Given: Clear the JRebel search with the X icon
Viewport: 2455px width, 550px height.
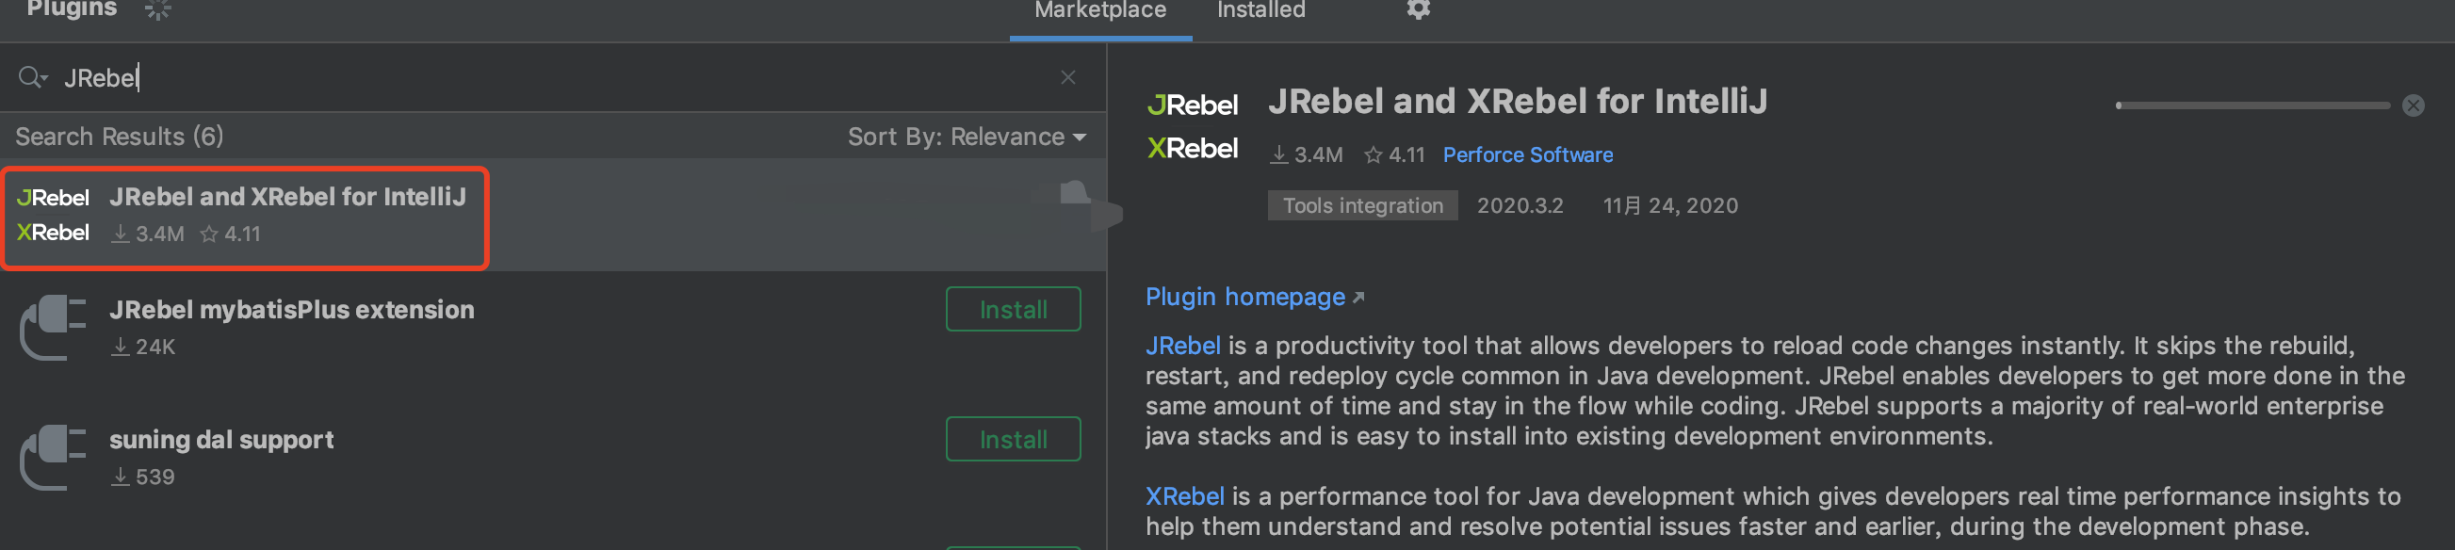Looking at the screenshot, I should (1067, 77).
